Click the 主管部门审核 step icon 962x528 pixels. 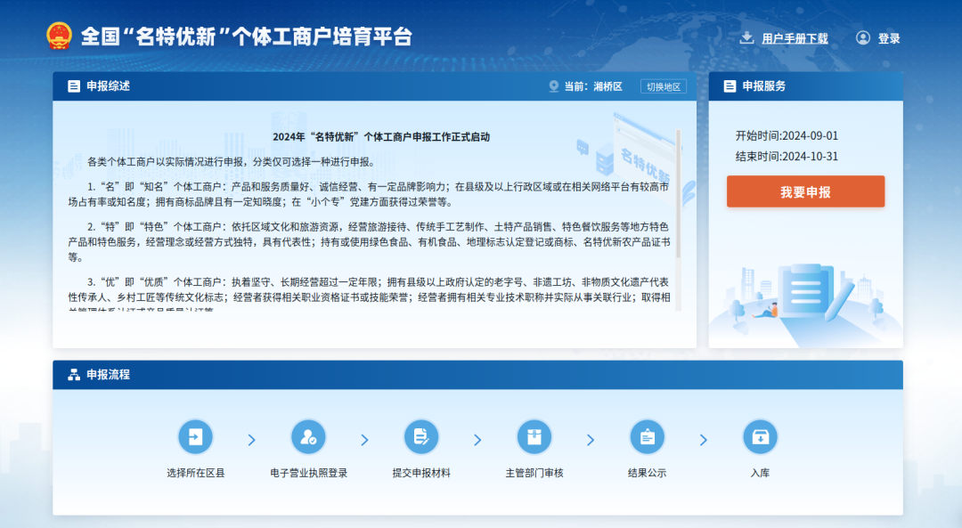pyautogui.click(x=534, y=437)
